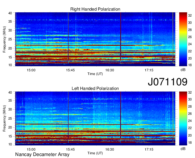This screenshot has width=195, height=158.
Task: Click the 20 value on Right Handed color bar
Action: pos(190,58)
